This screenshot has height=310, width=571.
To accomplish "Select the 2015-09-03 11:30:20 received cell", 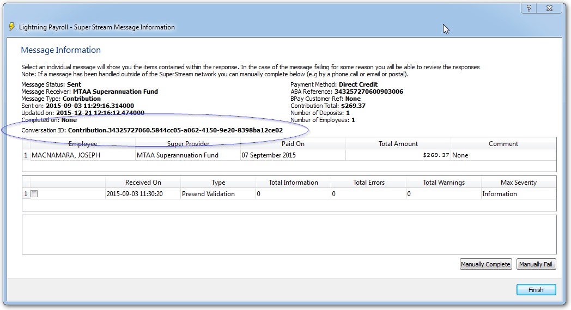I will point(143,194).
